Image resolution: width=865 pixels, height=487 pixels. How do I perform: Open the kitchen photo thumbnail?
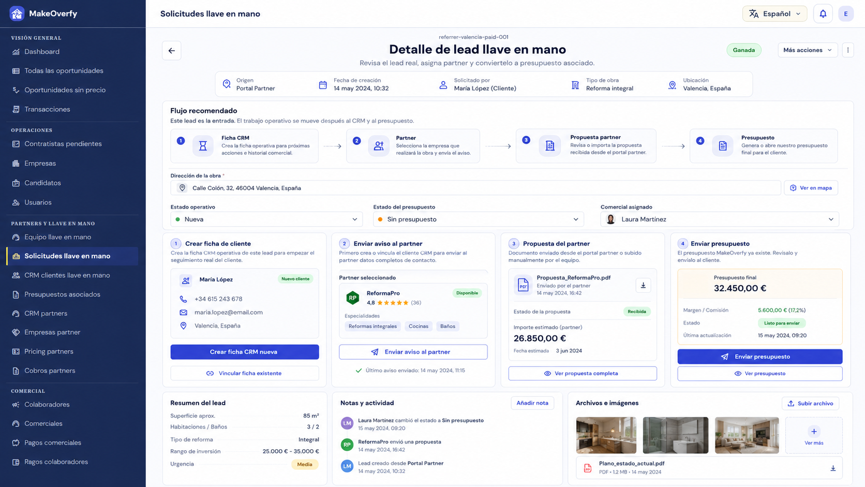[606, 435]
